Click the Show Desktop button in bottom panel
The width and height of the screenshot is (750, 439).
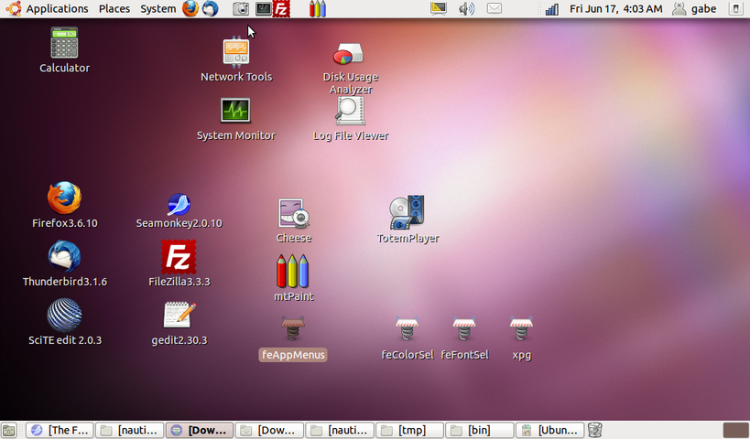pos(8,431)
